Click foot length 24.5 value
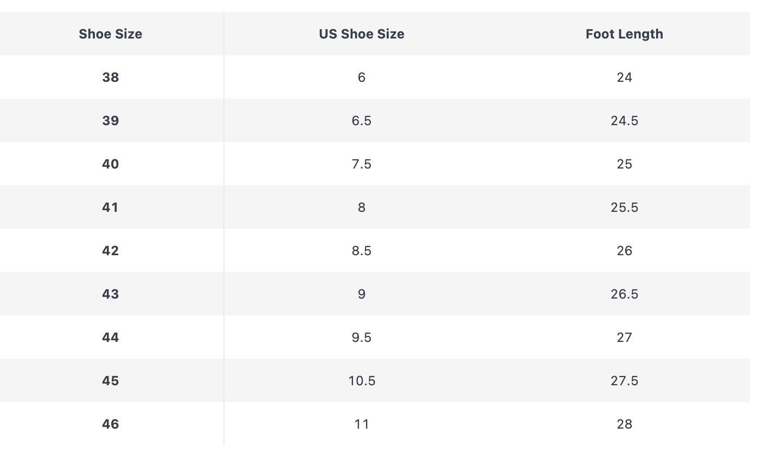The height and width of the screenshot is (453, 757). (x=624, y=120)
